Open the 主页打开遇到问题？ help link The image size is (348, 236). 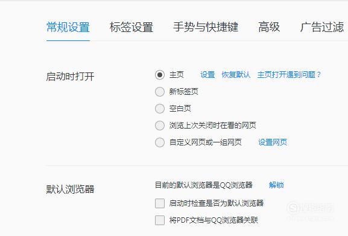coord(289,75)
